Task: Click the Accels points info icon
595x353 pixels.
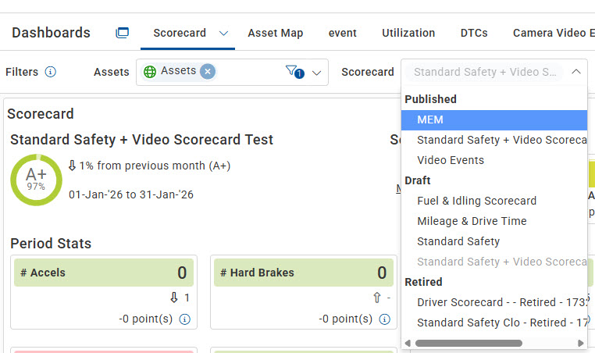Action: point(185,319)
